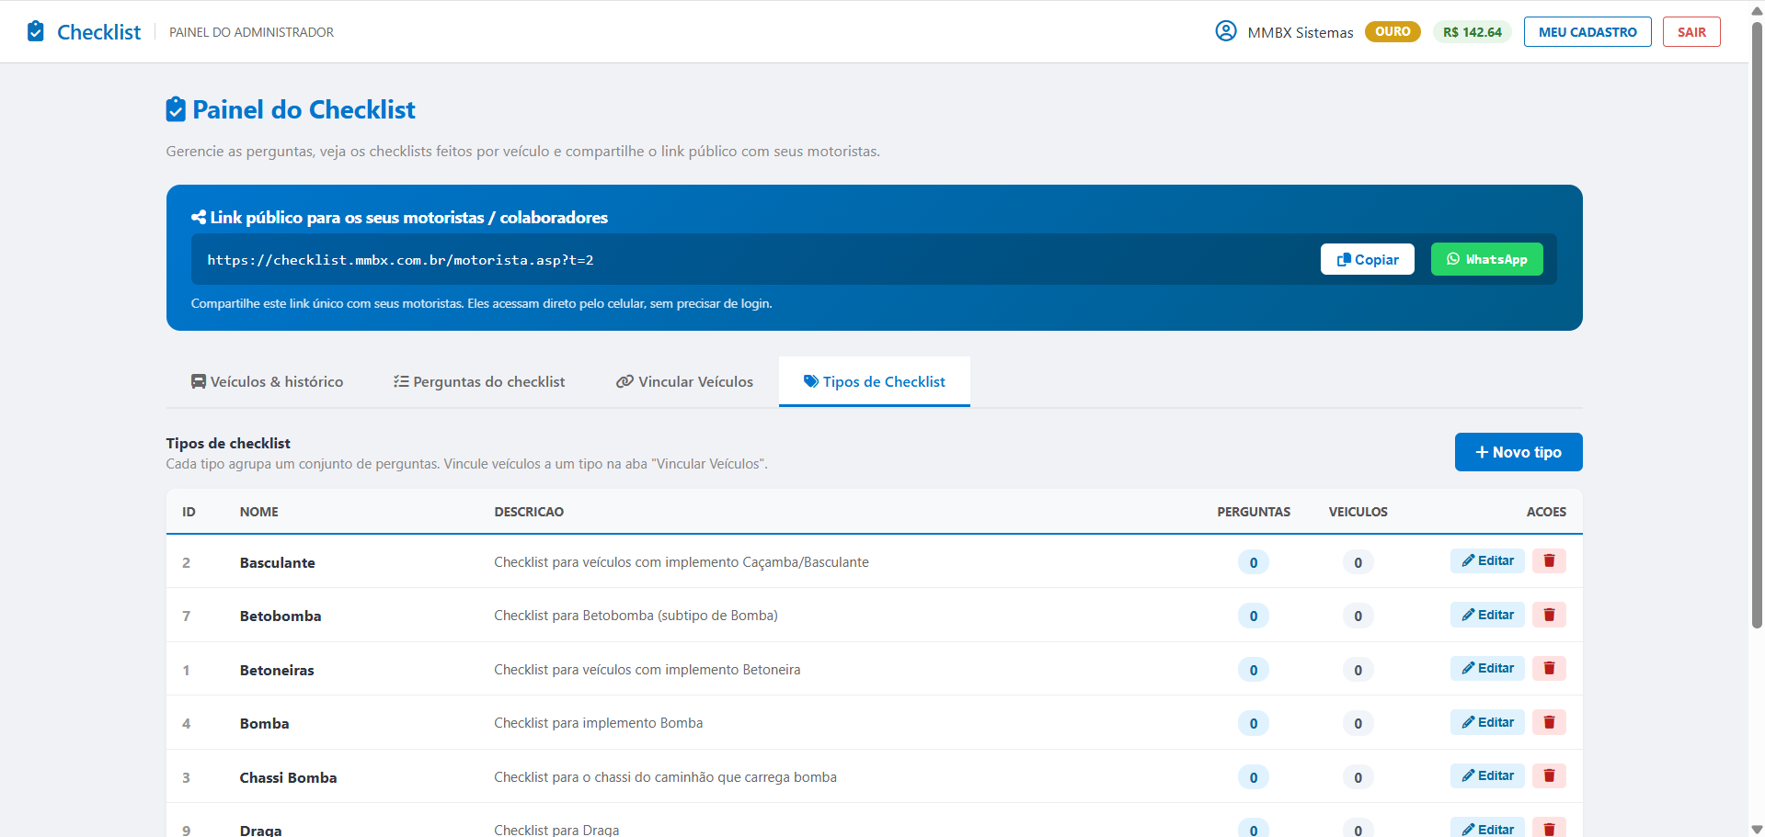Click the Bomba name cell

tap(264, 723)
